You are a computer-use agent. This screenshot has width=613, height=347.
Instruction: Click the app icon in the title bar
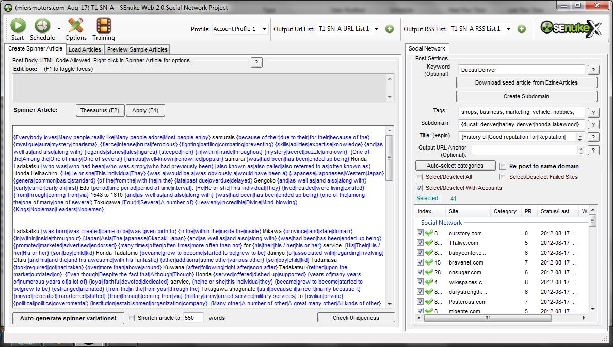pyautogui.click(x=8, y=7)
